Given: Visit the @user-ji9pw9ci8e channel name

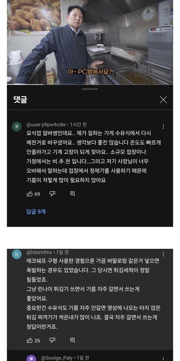Looking at the screenshot, I should coord(46,124).
